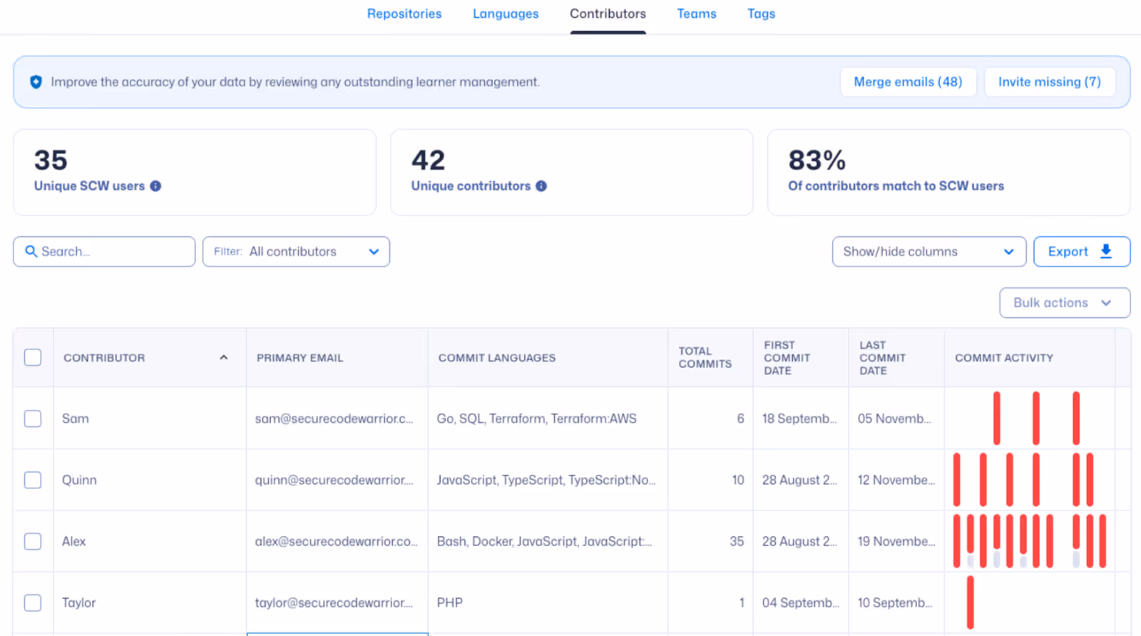Tick the checkbox next to Quinn

33,480
